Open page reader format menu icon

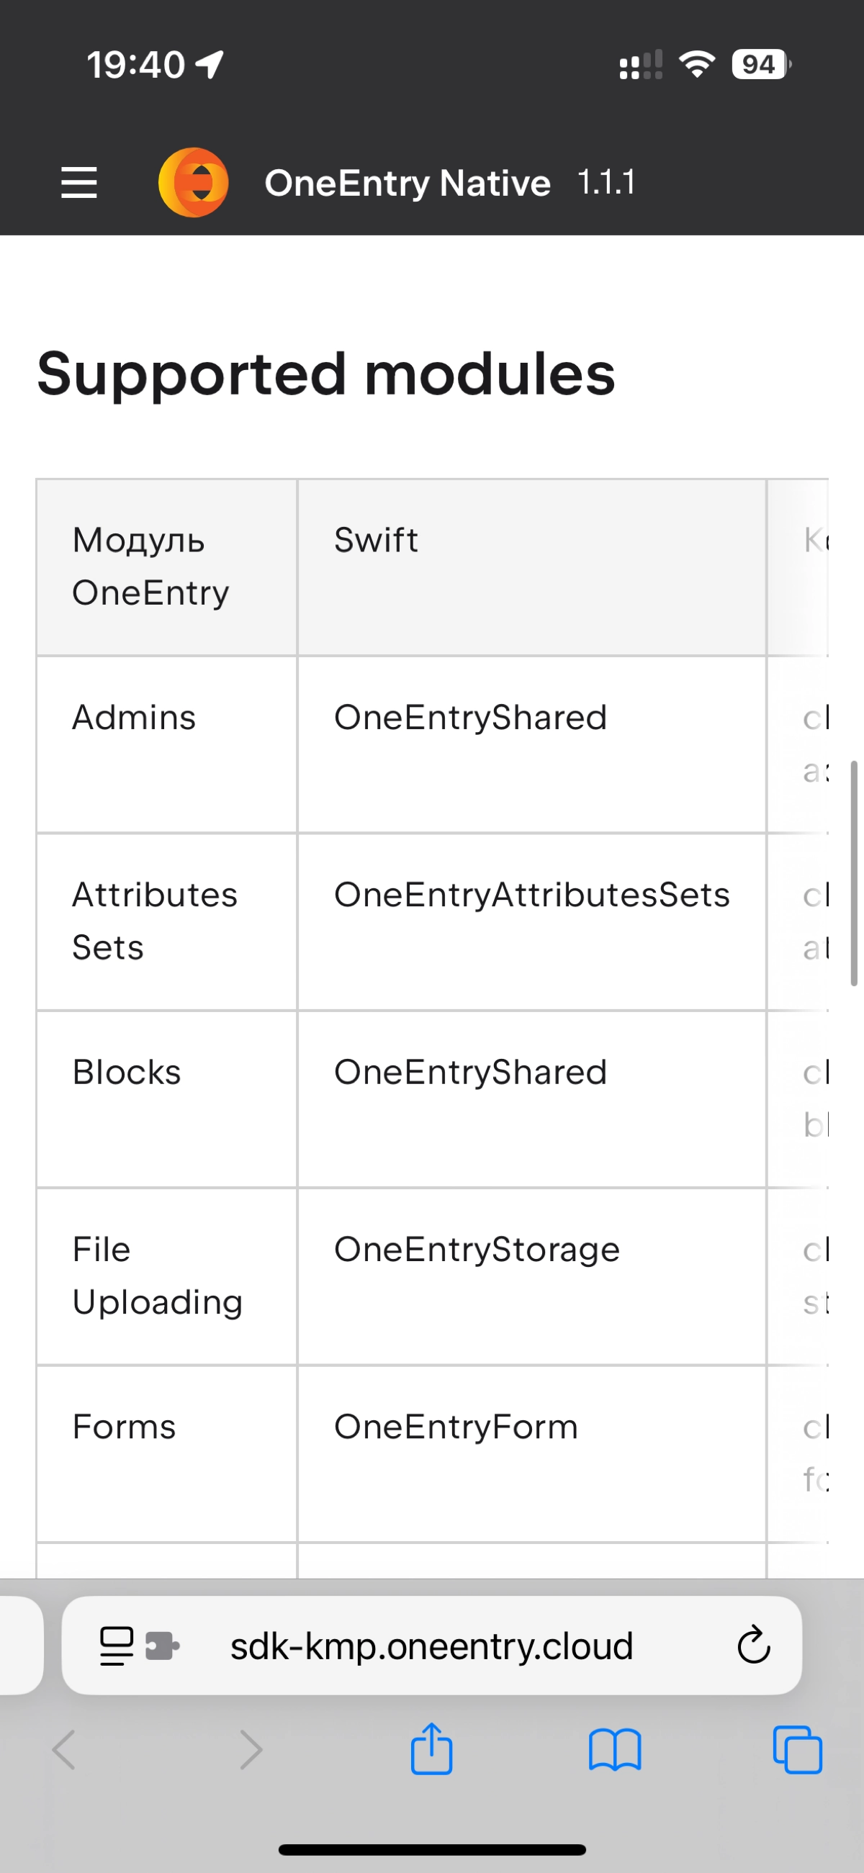tap(117, 1646)
